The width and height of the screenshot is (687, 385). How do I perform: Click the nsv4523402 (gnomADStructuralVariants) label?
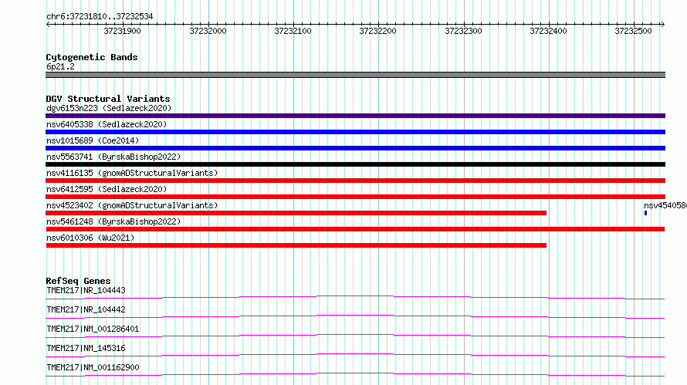click(x=132, y=205)
